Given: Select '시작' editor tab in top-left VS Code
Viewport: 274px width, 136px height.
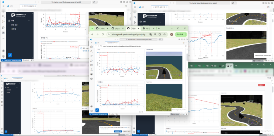Looking at the screenshot, I should pyautogui.click(x=13, y=6).
